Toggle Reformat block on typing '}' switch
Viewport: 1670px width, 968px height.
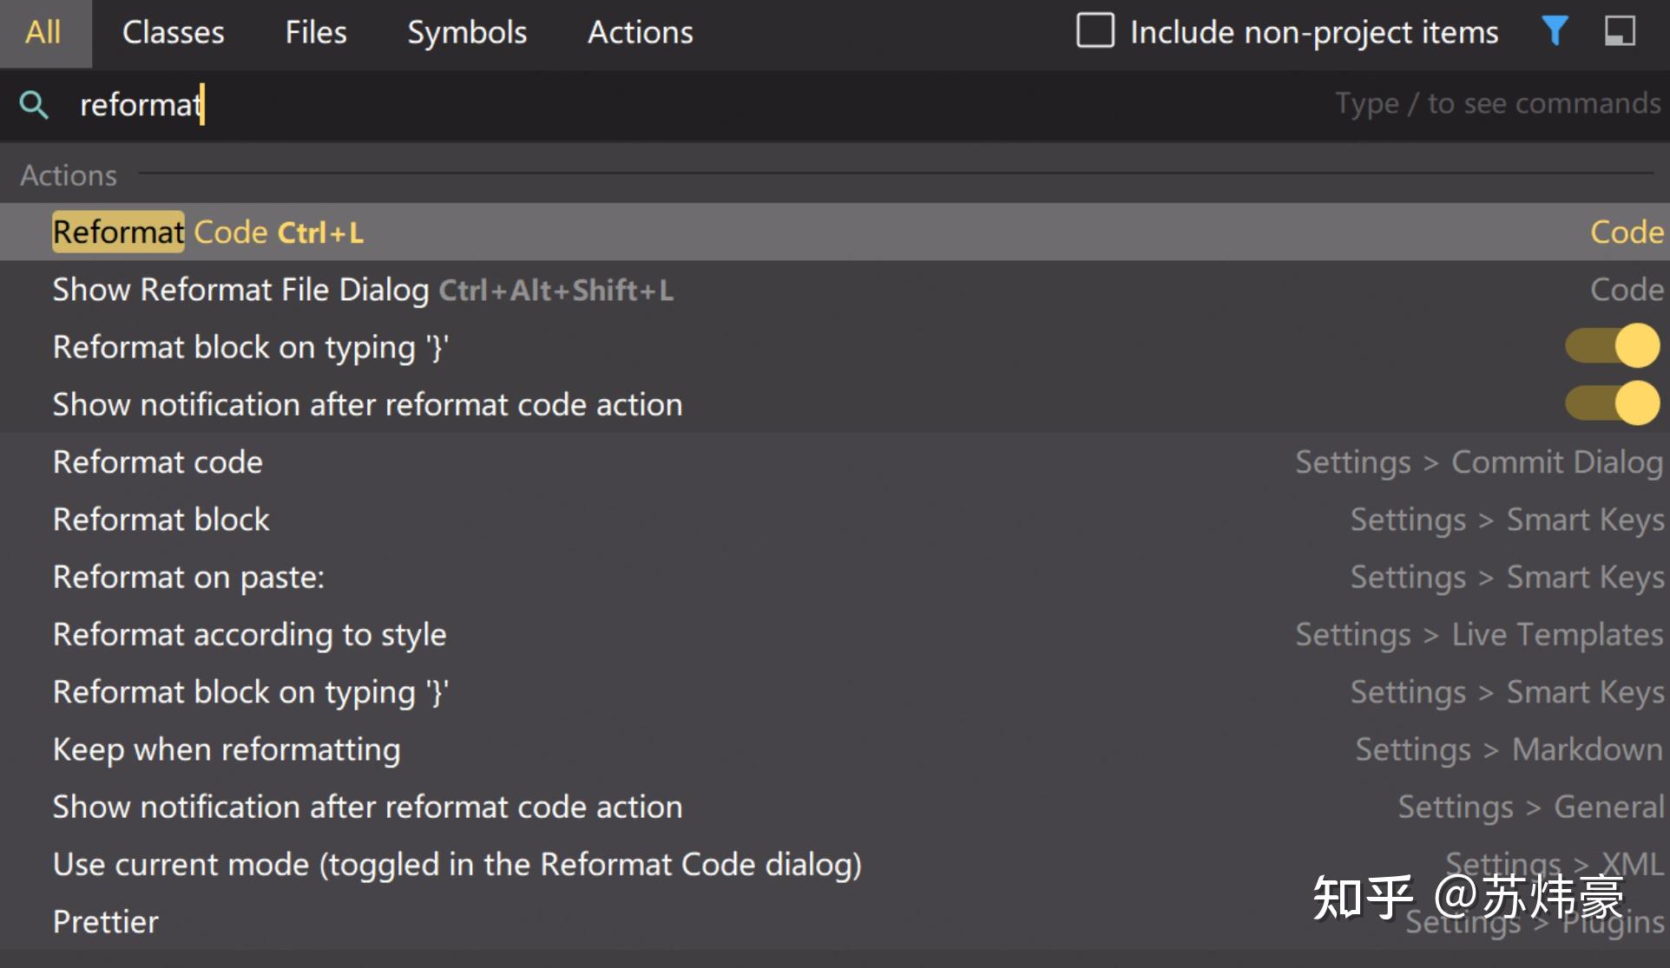click(1612, 346)
